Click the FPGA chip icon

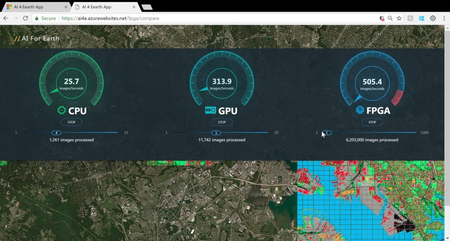(x=360, y=110)
